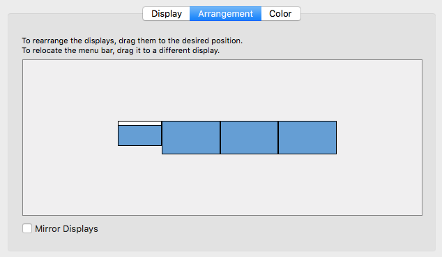Click the empty arrangement area right of the last display
This screenshot has width=442, height=257.
click(x=379, y=138)
